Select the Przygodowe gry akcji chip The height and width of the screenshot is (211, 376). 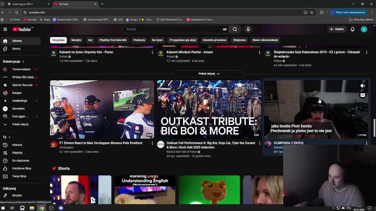(183, 40)
